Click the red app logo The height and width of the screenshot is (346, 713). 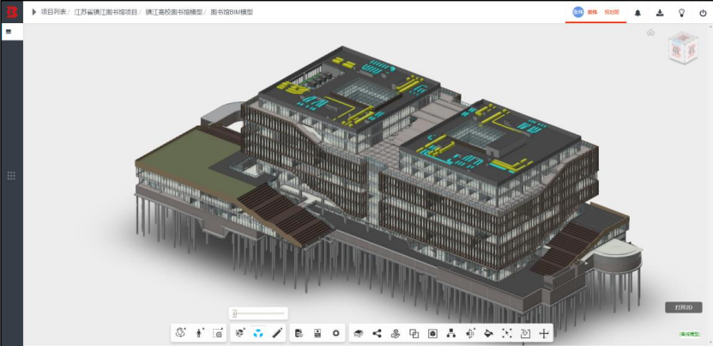click(11, 12)
